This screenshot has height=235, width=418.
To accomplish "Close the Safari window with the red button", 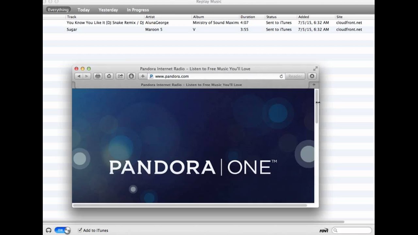I will [76, 69].
